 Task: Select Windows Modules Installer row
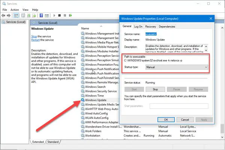(x=100, y=51)
